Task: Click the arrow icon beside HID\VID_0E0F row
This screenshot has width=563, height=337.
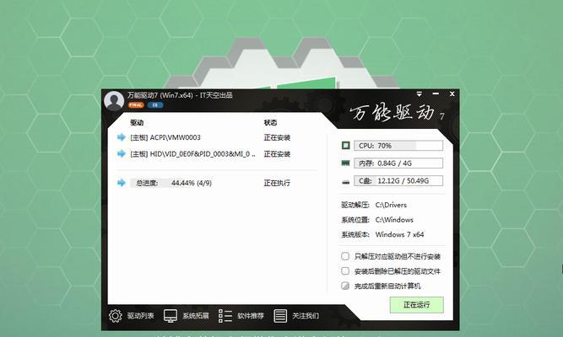Action: [x=122, y=154]
